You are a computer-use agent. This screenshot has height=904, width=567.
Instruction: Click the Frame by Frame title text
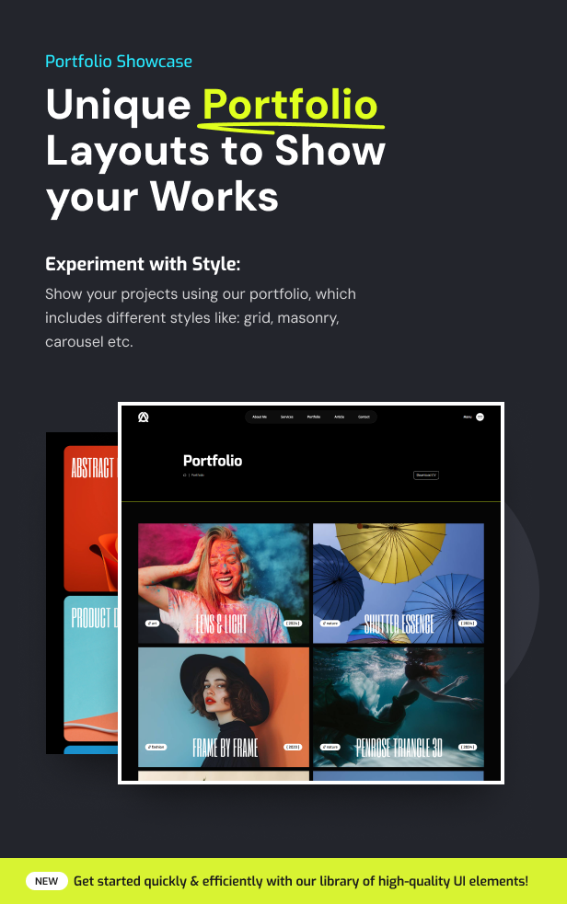click(225, 748)
